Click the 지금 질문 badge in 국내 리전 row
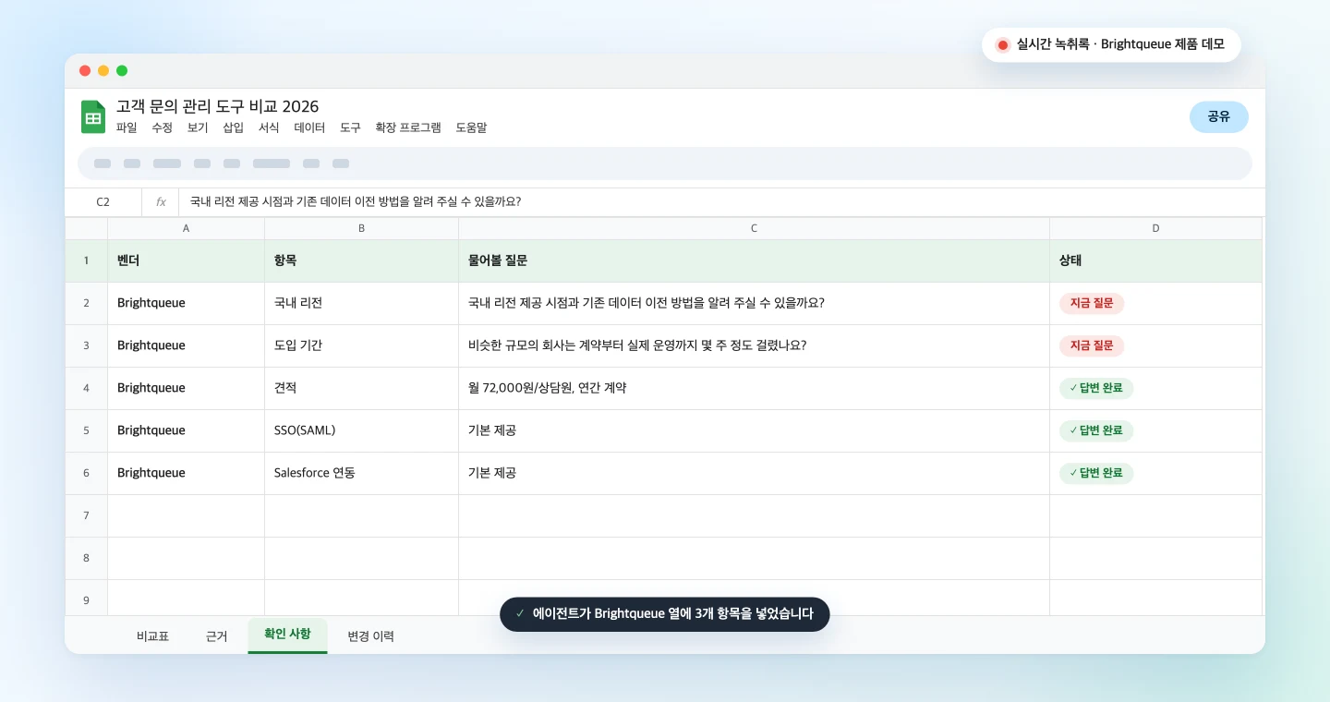This screenshot has width=1330, height=702. pyautogui.click(x=1092, y=303)
